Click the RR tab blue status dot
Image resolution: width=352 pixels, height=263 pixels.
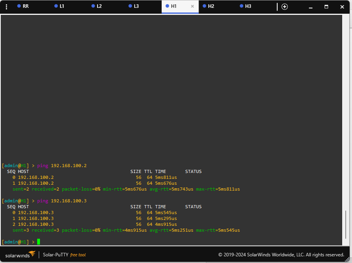click(x=19, y=6)
